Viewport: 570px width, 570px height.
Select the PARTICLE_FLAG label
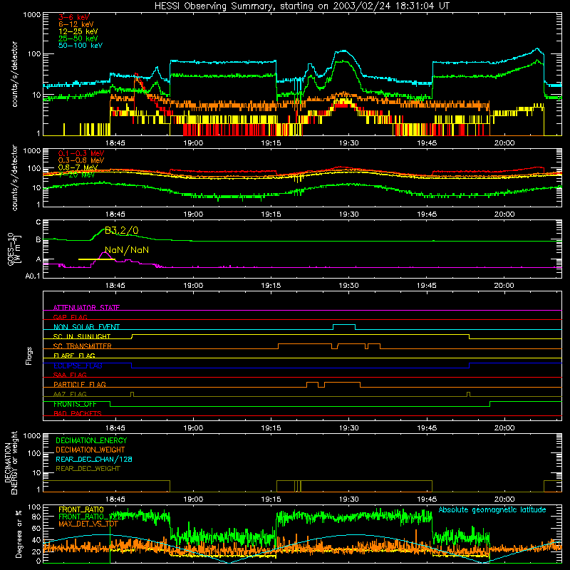[80, 385]
